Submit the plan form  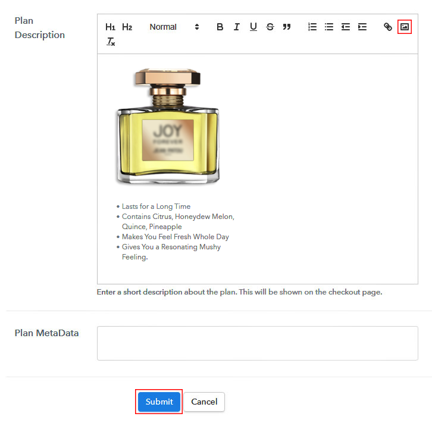[x=159, y=402]
